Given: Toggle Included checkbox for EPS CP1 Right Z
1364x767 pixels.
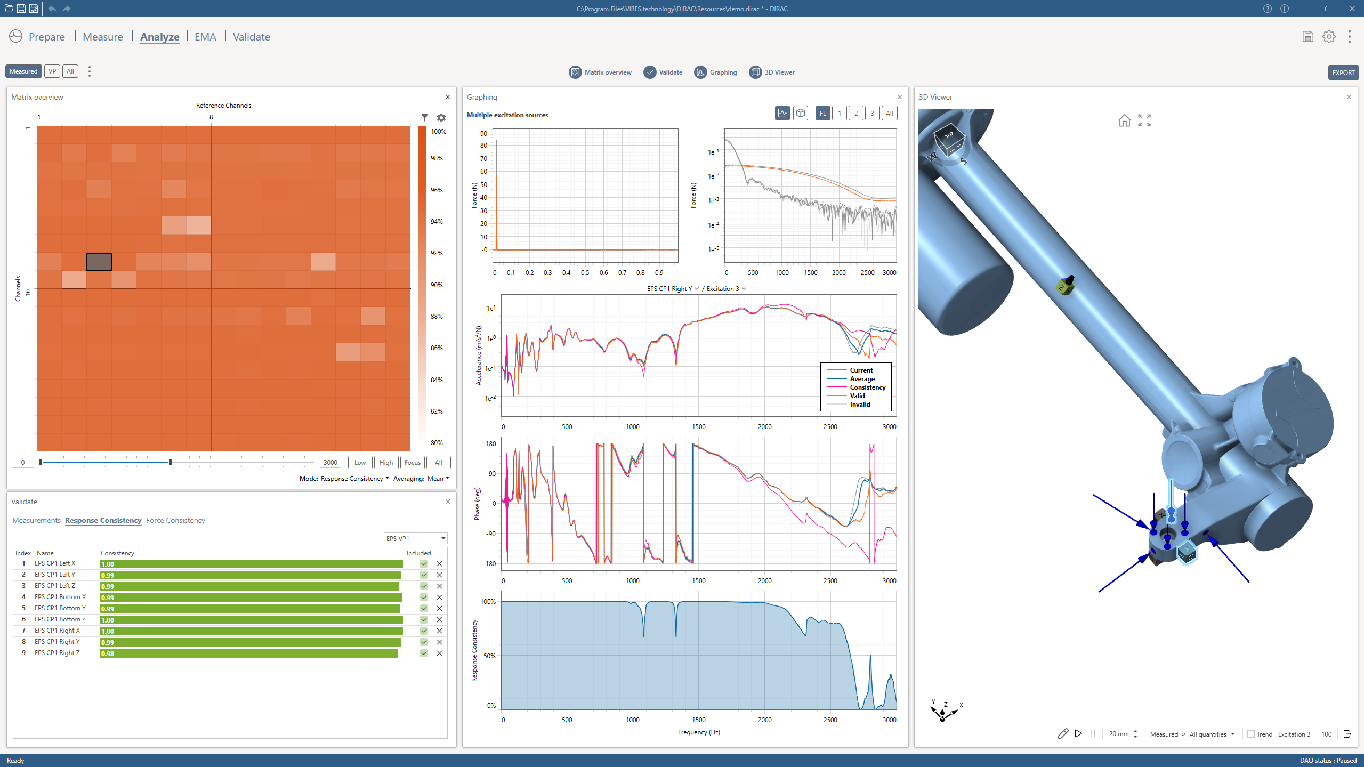Looking at the screenshot, I should tap(424, 653).
